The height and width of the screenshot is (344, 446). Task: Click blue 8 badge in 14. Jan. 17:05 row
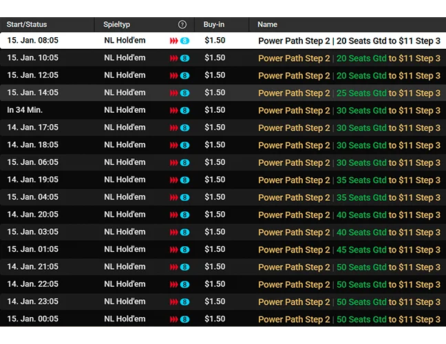pyautogui.click(x=184, y=128)
